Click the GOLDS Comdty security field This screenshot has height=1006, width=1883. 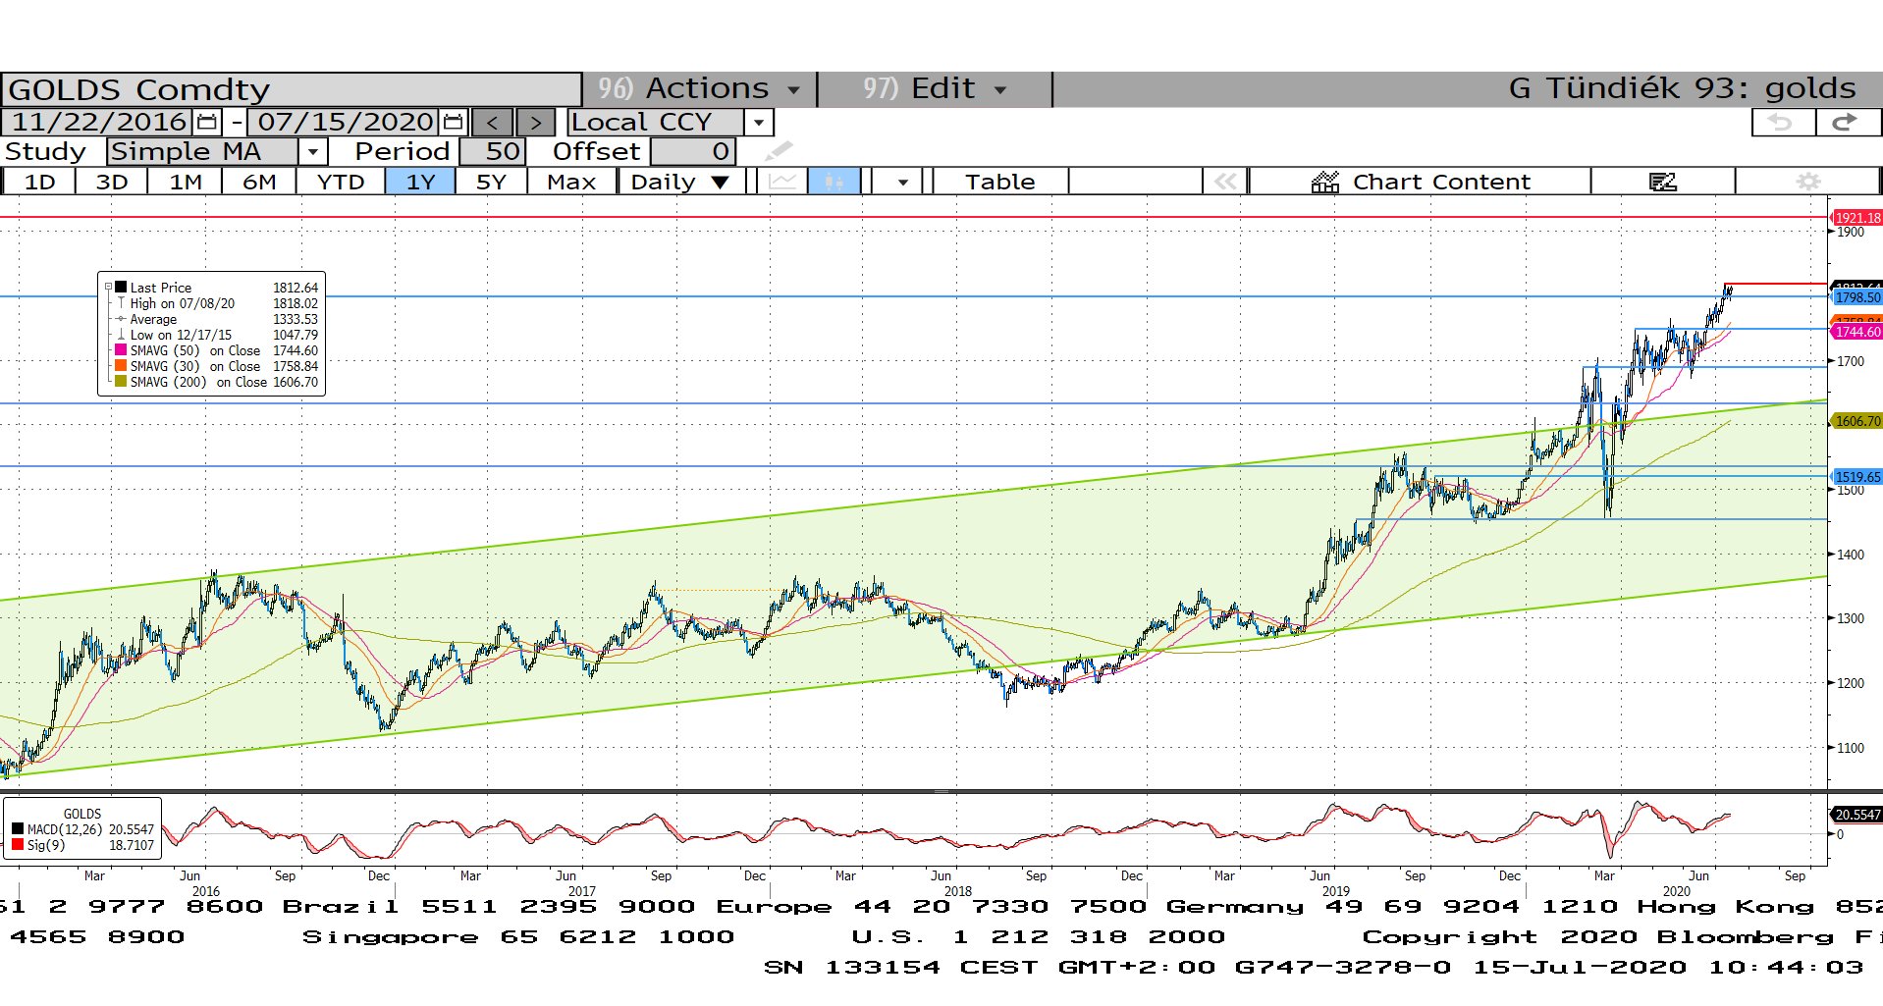(x=291, y=89)
